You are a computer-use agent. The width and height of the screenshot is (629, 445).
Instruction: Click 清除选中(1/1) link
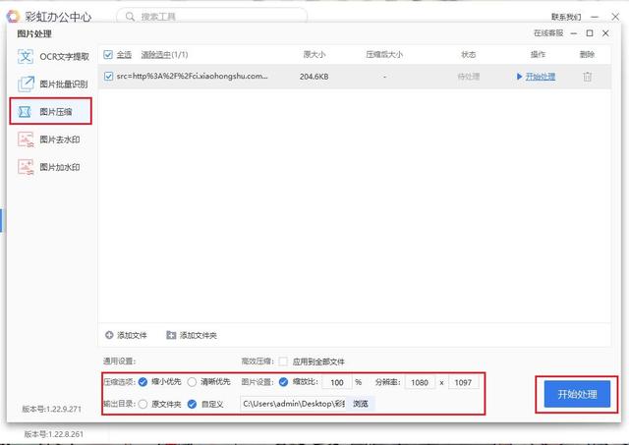point(164,55)
